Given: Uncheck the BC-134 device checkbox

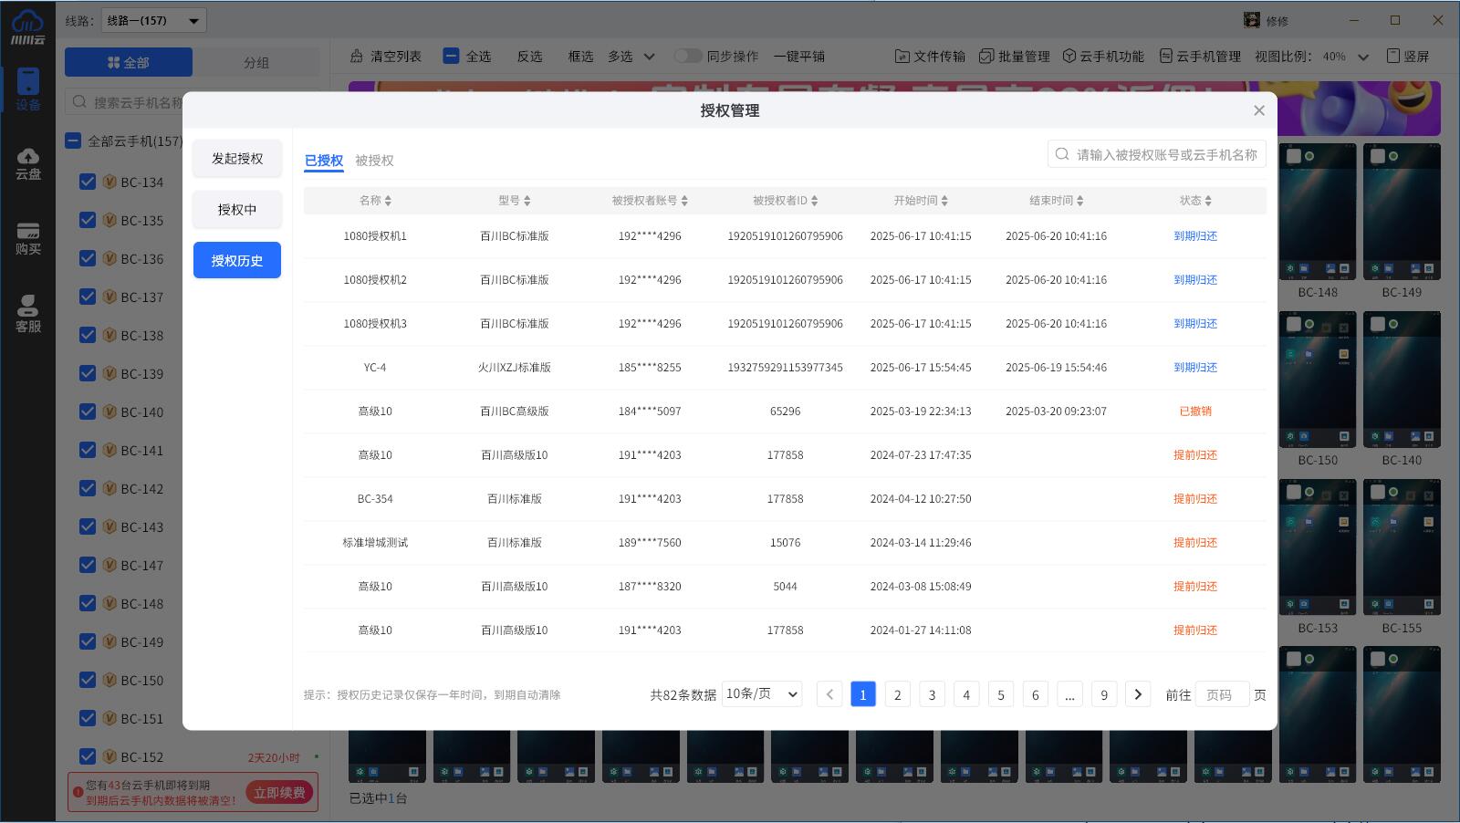Looking at the screenshot, I should point(88,182).
